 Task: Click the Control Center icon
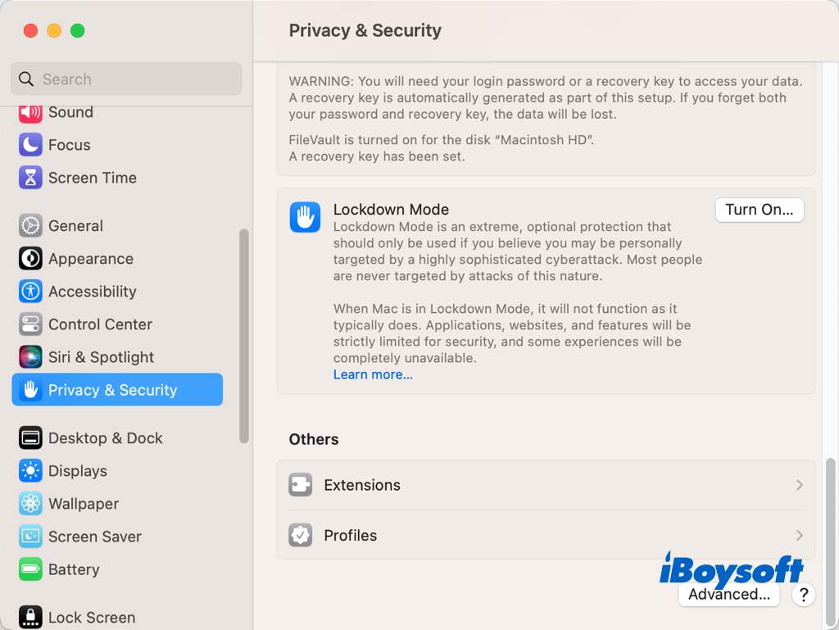(x=30, y=324)
